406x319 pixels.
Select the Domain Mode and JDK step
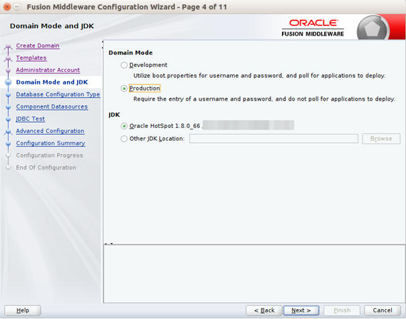click(52, 82)
